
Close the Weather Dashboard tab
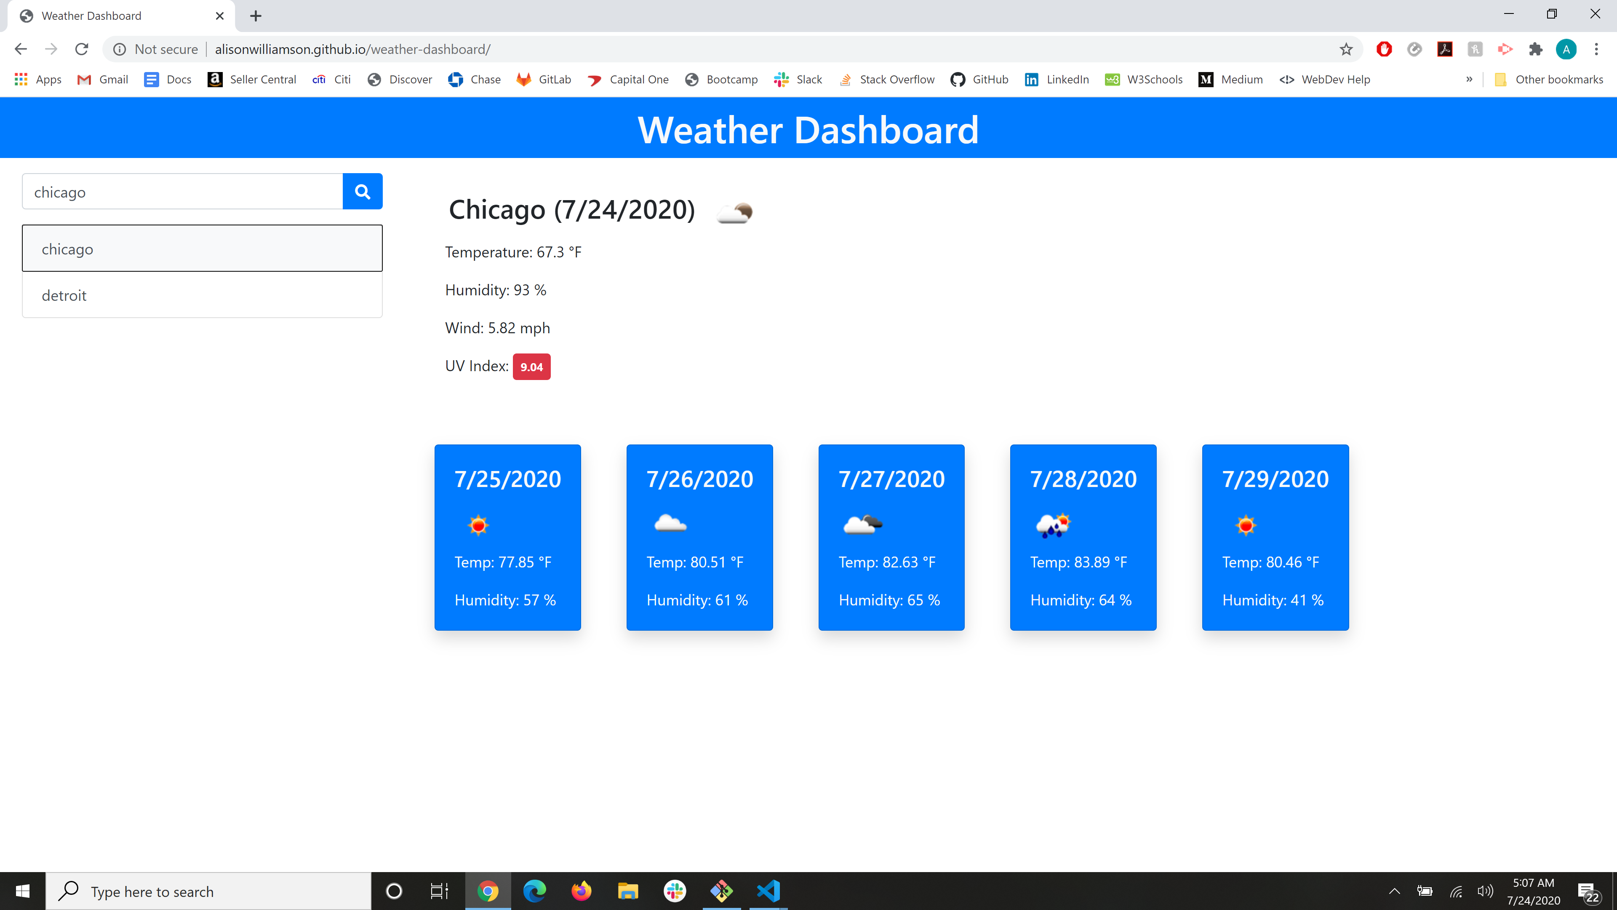pyautogui.click(x=220, y=16)
